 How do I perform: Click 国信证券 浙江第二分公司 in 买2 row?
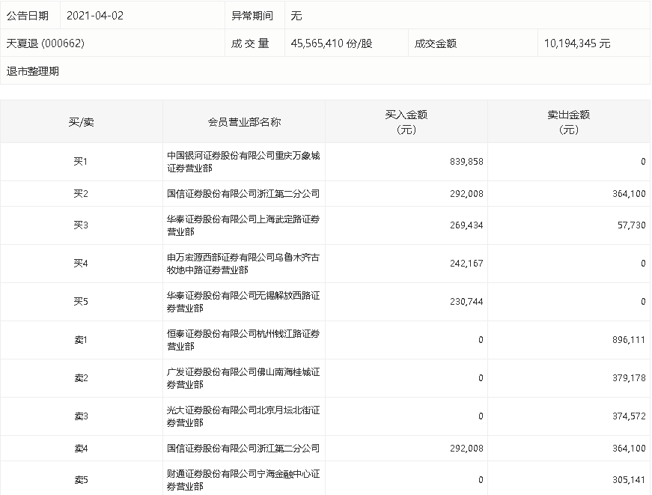243,193
